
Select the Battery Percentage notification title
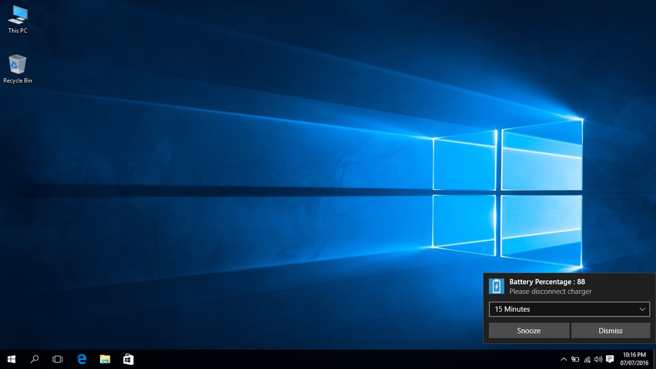[547, 281]
